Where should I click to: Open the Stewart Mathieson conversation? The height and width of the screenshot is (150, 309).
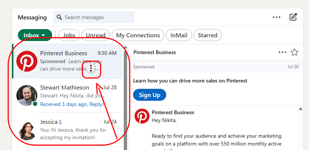(x=67, y=96)
